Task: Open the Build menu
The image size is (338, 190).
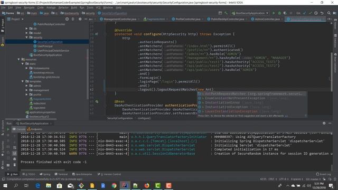Action: click(x=74, y=7)
